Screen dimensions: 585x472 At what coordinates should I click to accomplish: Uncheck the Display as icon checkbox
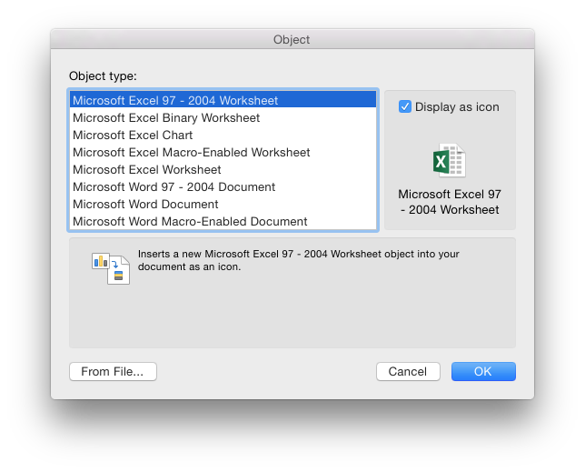click(405, 106)
